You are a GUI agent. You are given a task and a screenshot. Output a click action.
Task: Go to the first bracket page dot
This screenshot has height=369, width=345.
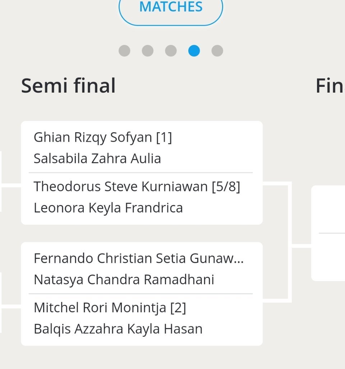[124, 51]
